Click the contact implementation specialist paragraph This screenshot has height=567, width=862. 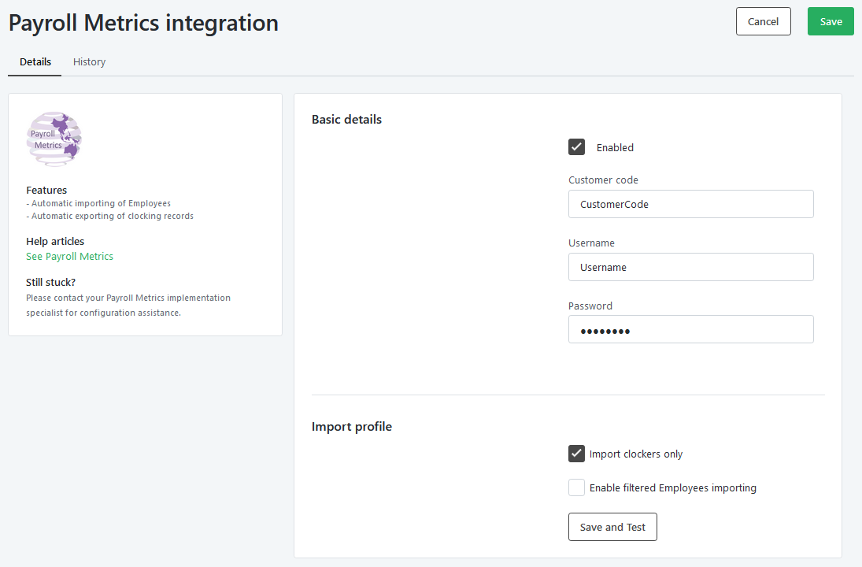tap(128, 306)
